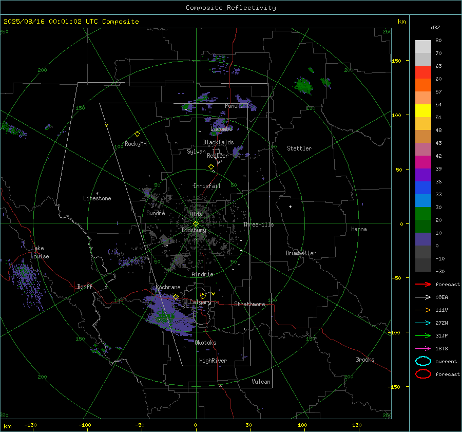Click the red forecast ellipse icon
This screenshot has height=432, width=462.
tap(423, 374)
